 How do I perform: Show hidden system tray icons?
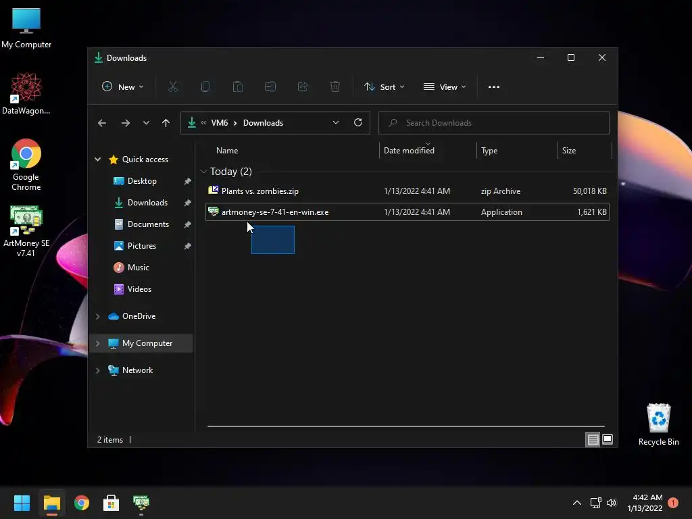click(x=577, y=503)
